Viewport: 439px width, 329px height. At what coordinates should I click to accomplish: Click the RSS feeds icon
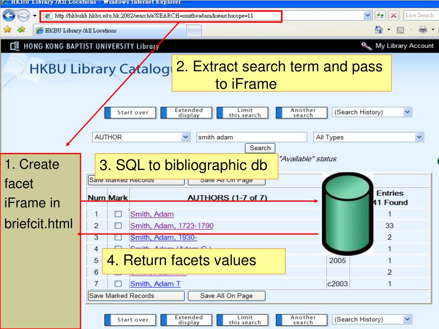400,30
